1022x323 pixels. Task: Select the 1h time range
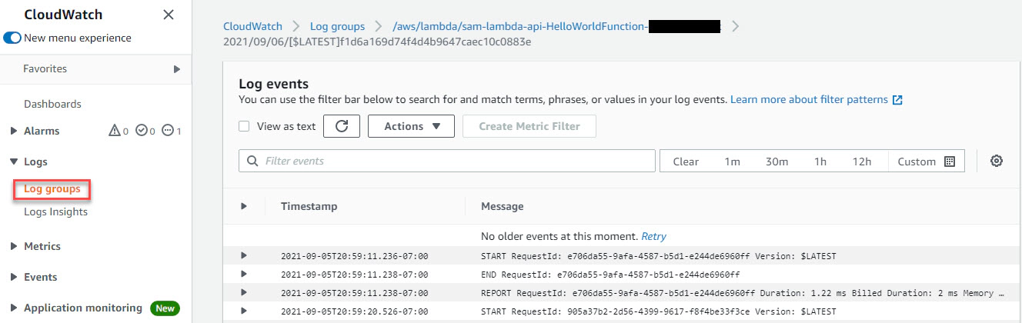pos(820,161)
